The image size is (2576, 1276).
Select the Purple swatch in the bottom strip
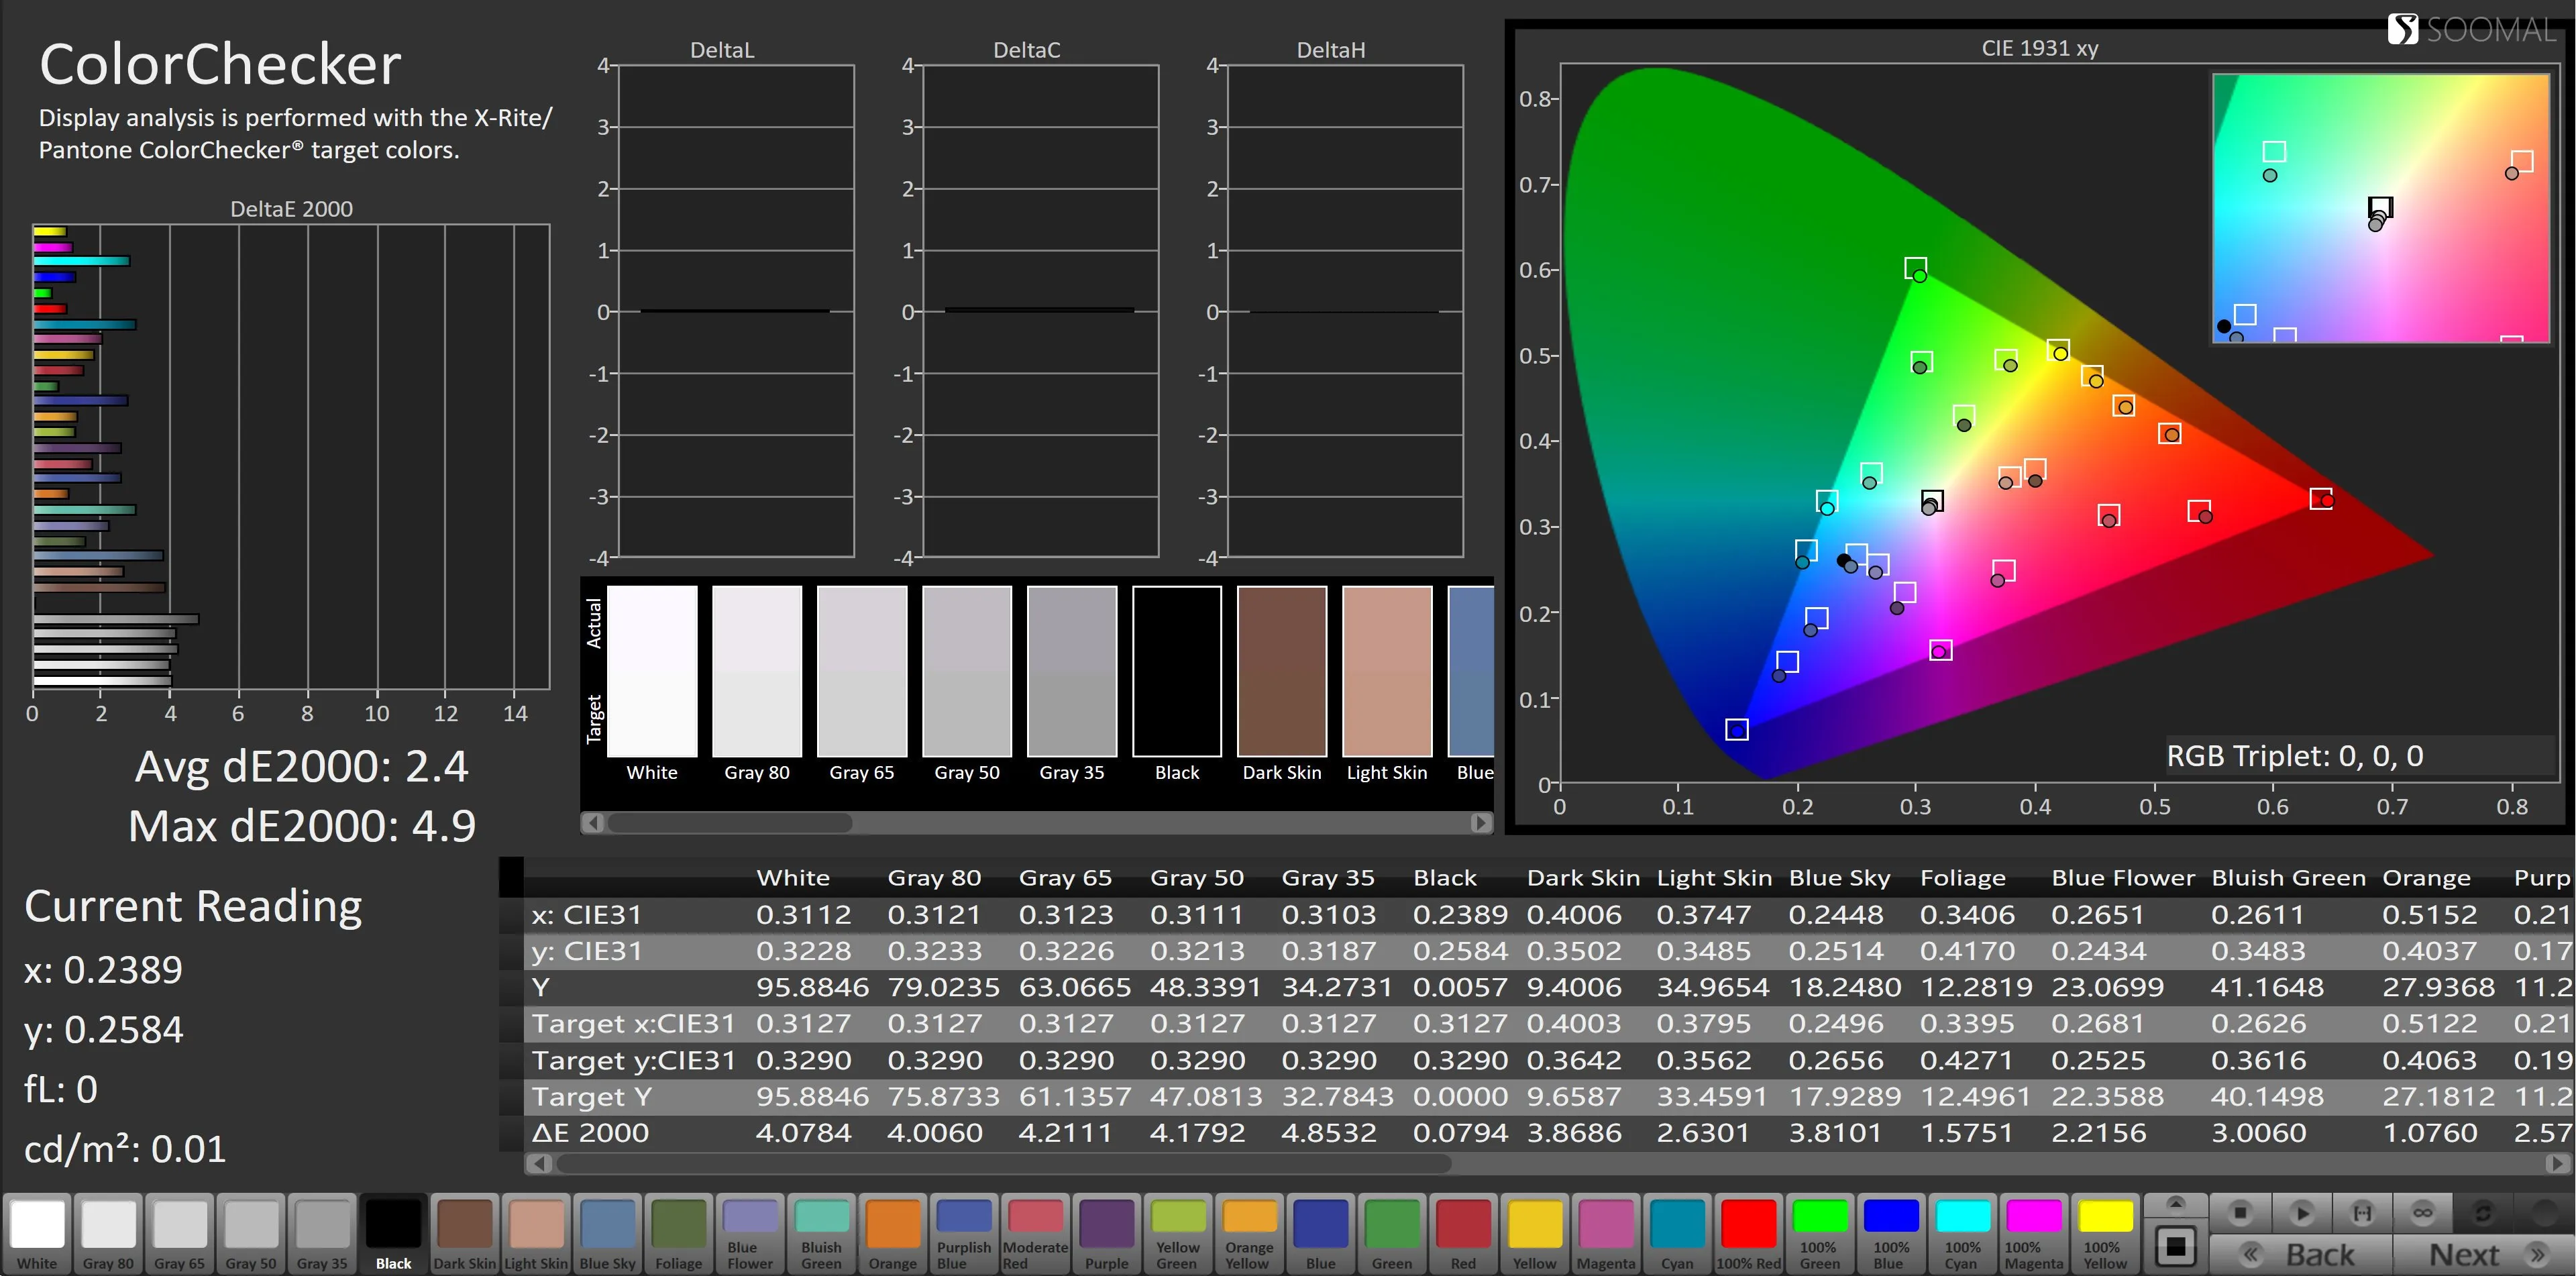[1106, 1233]
